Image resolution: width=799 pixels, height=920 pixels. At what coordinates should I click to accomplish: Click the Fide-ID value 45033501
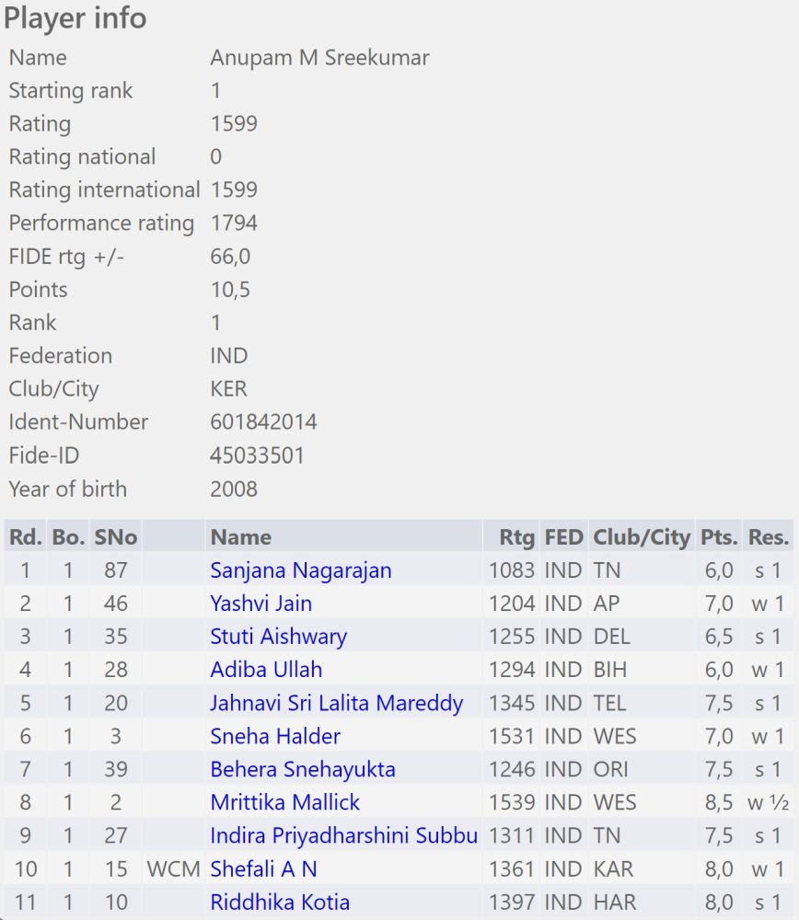257,455
